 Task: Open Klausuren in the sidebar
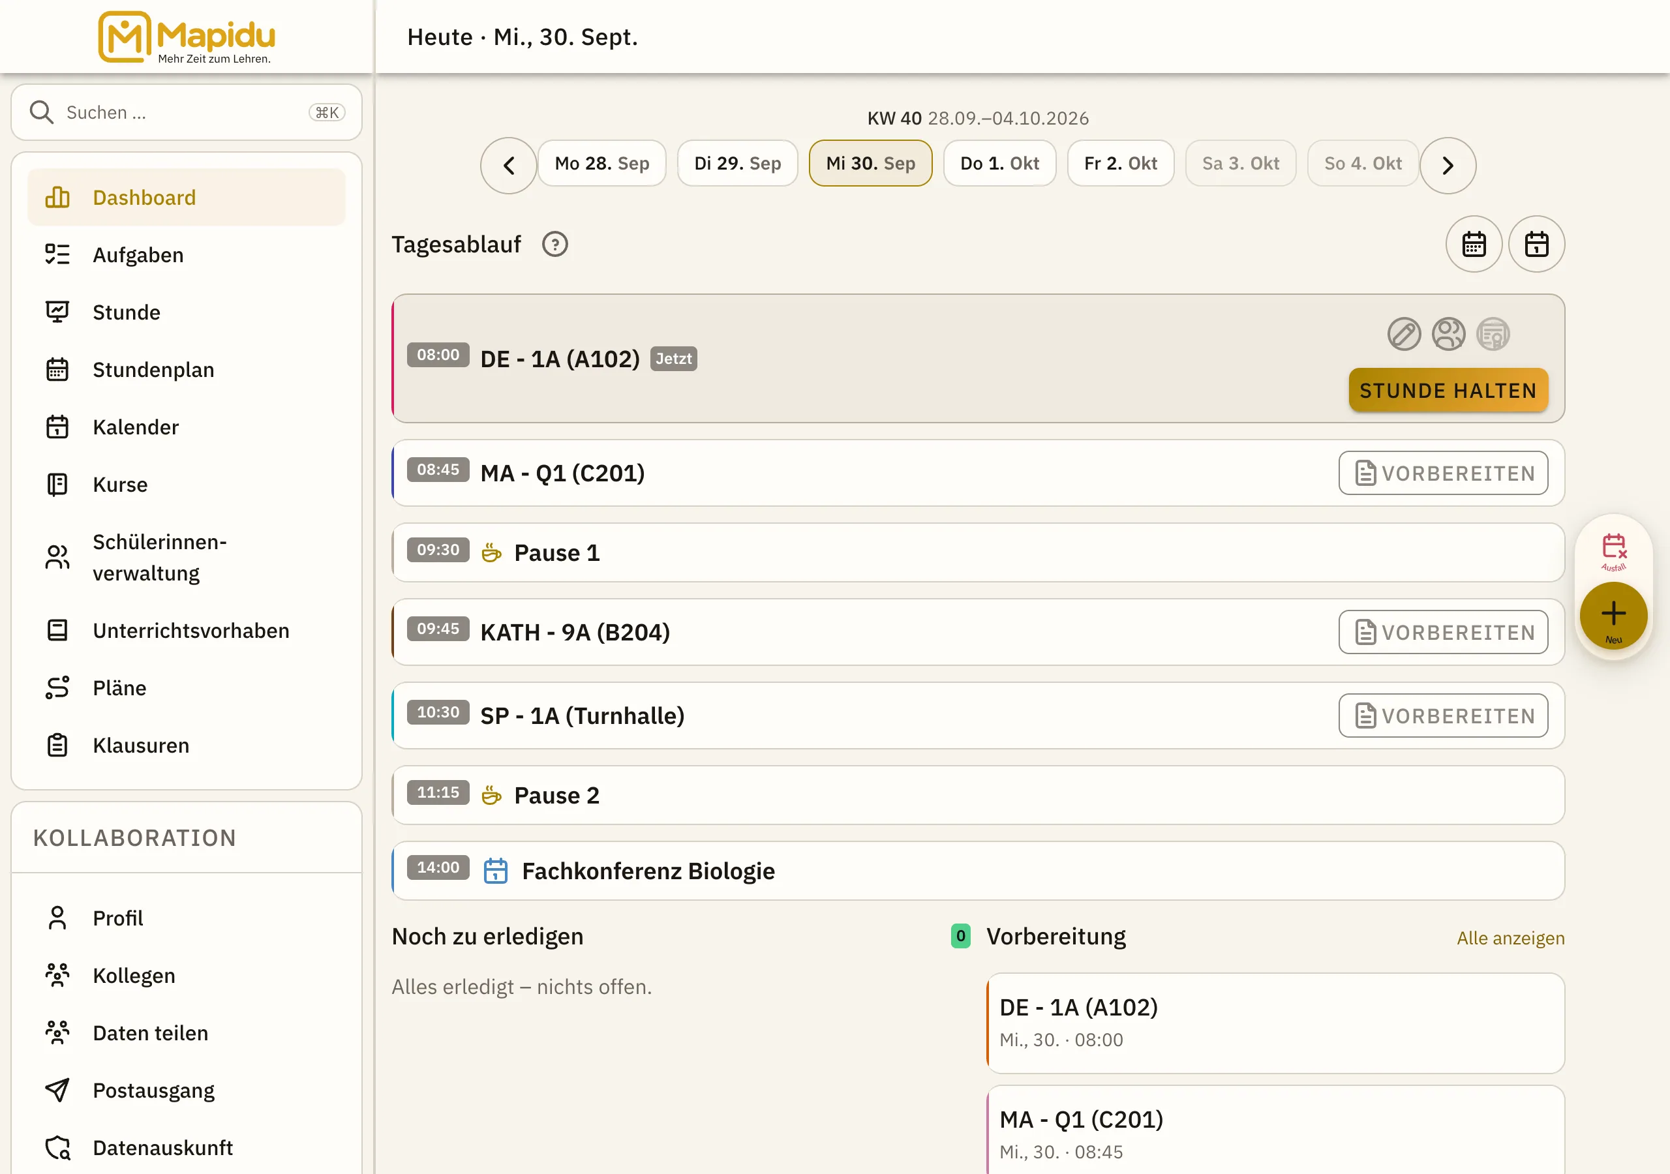point(186,745)
